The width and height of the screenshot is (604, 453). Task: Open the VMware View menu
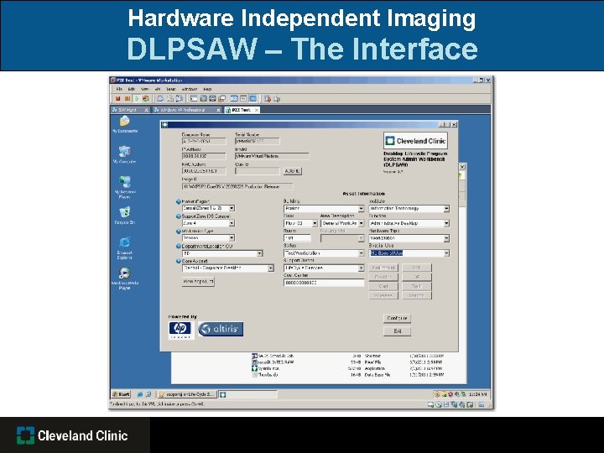[144, 89]
